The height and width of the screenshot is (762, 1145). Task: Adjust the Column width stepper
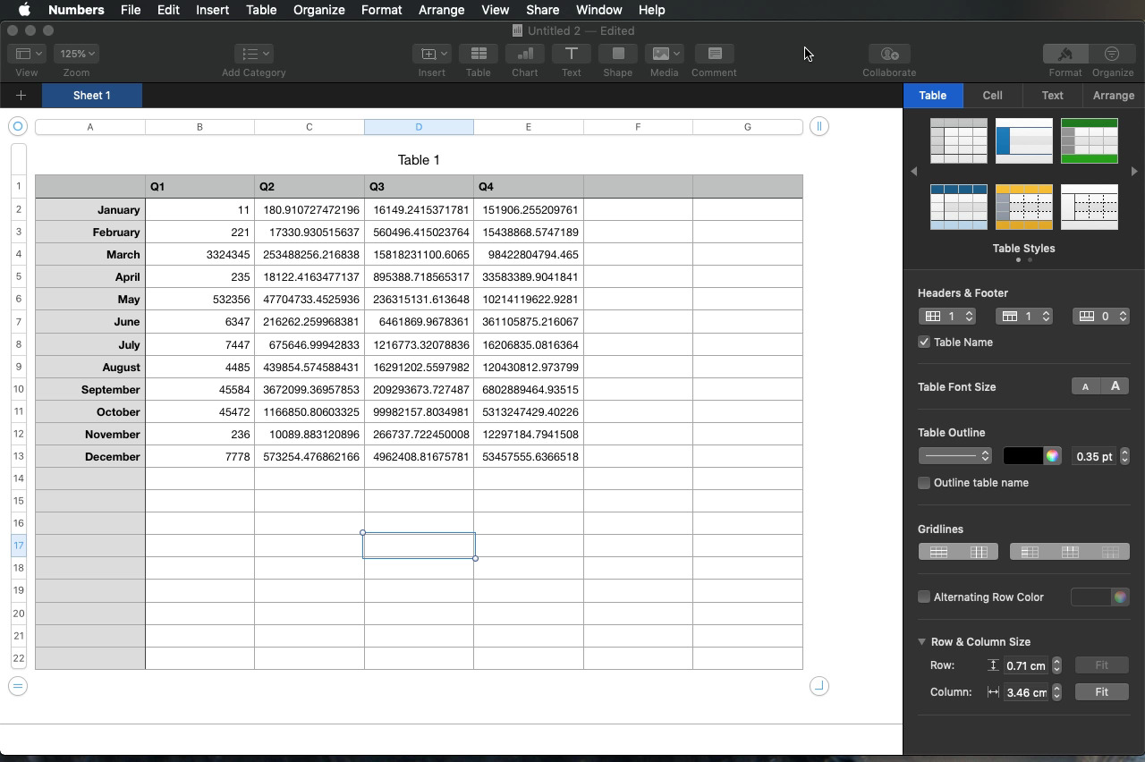[x=1056, y=692]
